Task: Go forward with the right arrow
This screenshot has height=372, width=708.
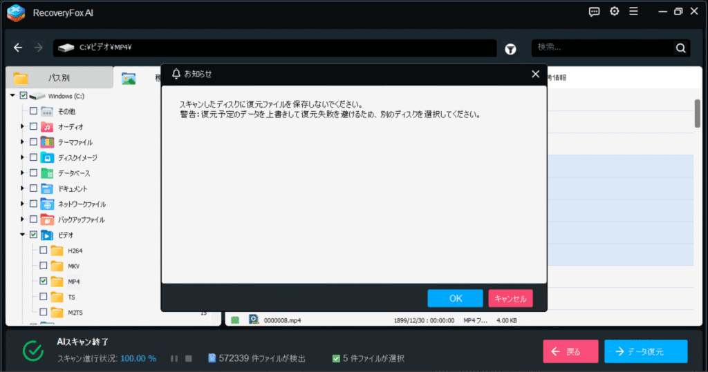Action: 39,48
